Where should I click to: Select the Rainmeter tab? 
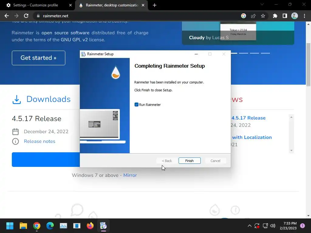112,5
